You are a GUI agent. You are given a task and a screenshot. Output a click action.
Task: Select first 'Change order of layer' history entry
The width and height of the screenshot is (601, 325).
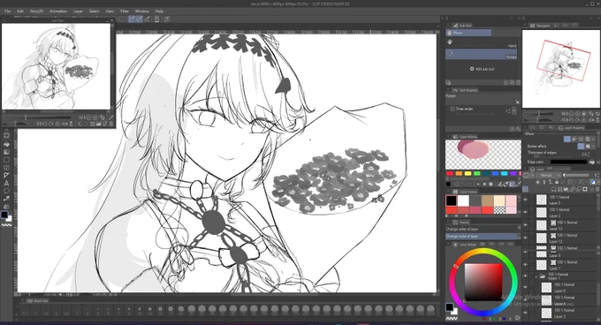(482, 229)
